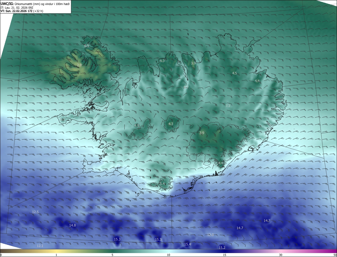Click the 30 label on the color scale
Image resolution: width=337 pixels, height=257 pixels.
point(281,255)
